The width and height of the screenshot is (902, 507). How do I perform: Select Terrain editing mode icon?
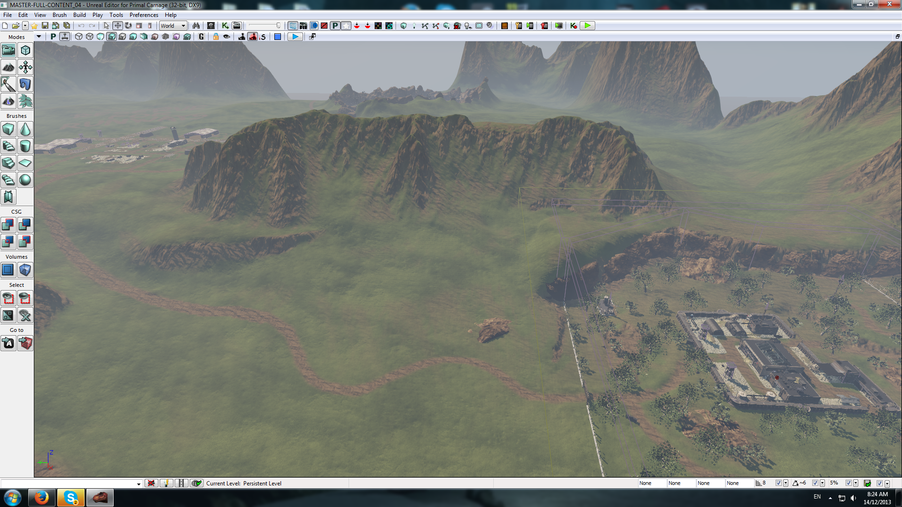click(x=8, y=67)
